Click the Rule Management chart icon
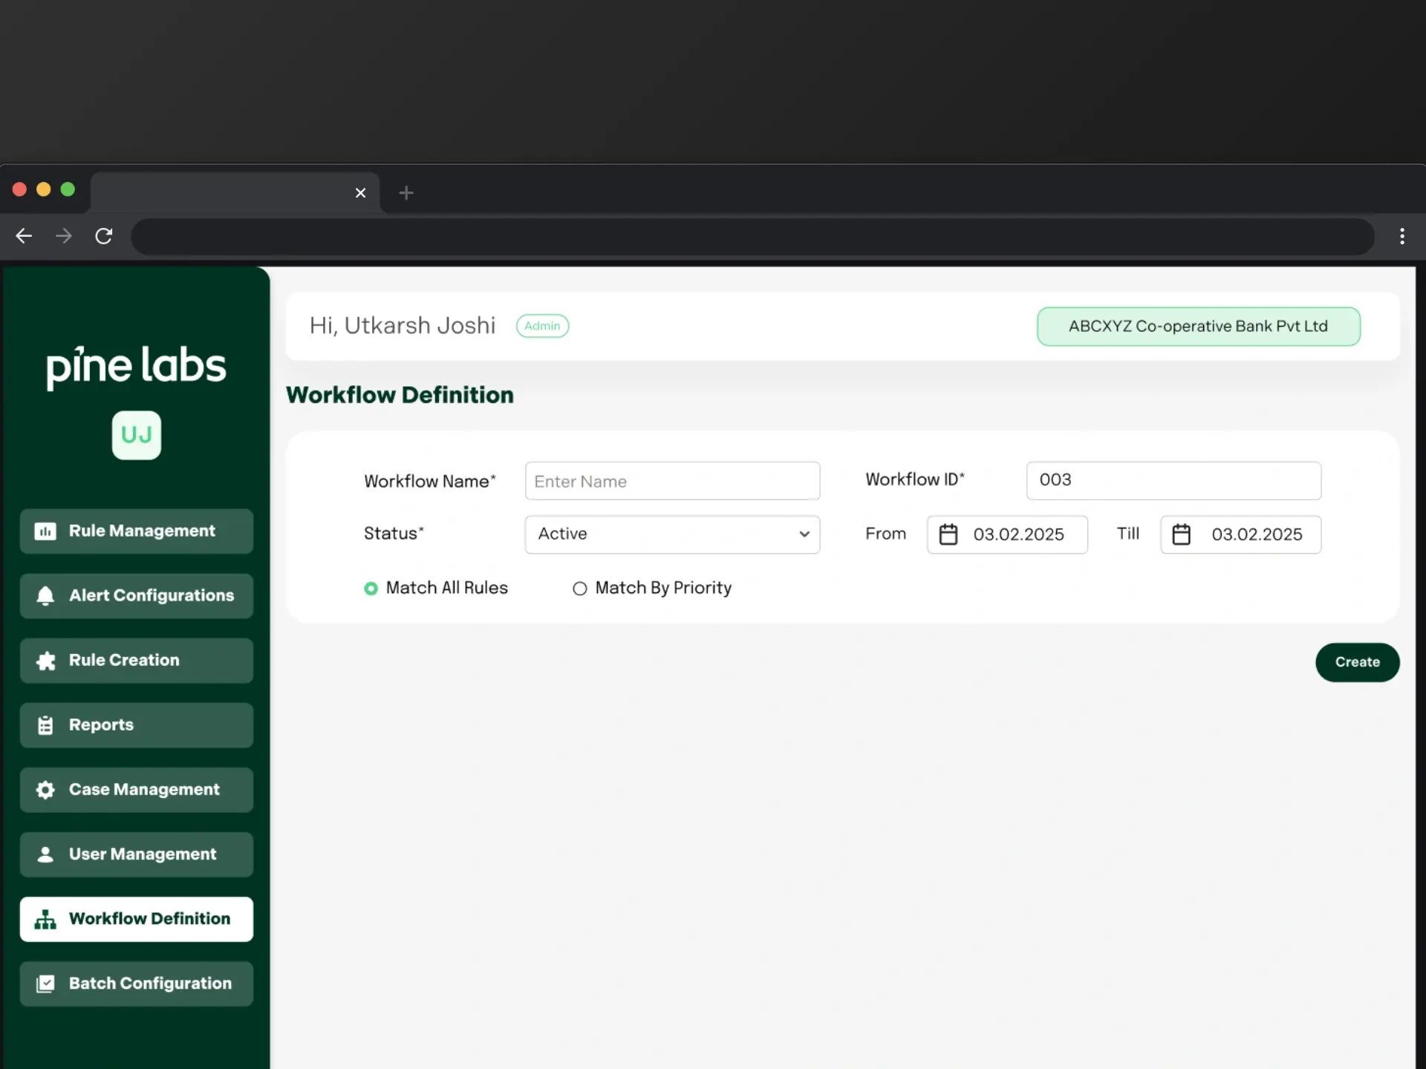The width and height of the screenshot is (1426, 1069). 45,532
